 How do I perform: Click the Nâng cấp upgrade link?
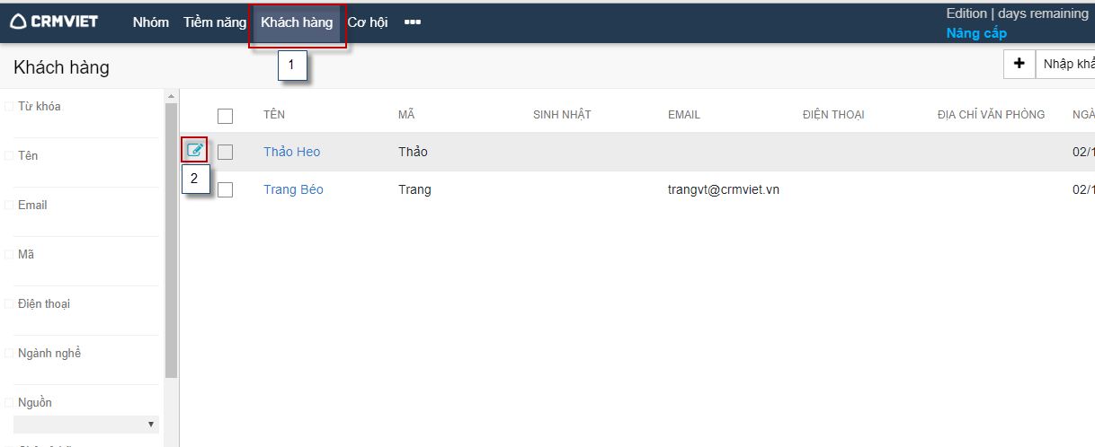click(x=976, y=33)
